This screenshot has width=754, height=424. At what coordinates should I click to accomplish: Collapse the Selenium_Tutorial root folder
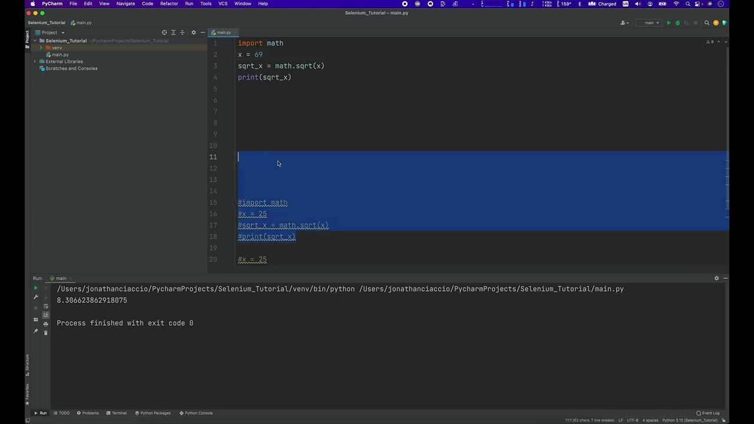[35, 41]
